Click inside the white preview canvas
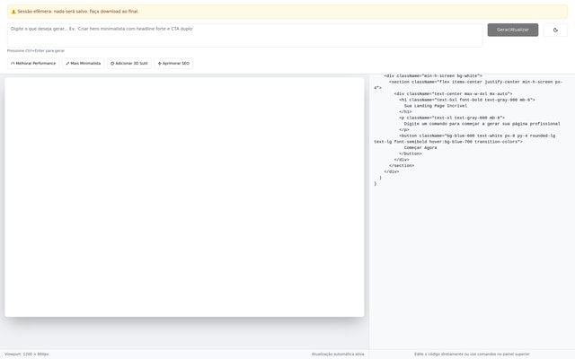575x359 pixels. pyautogui.click(x=184, y=197)
